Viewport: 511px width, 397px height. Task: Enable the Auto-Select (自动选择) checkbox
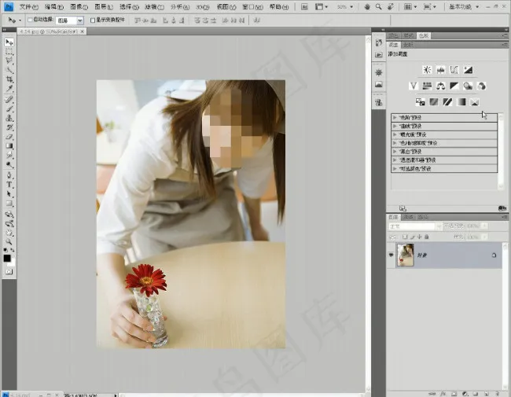30,20
